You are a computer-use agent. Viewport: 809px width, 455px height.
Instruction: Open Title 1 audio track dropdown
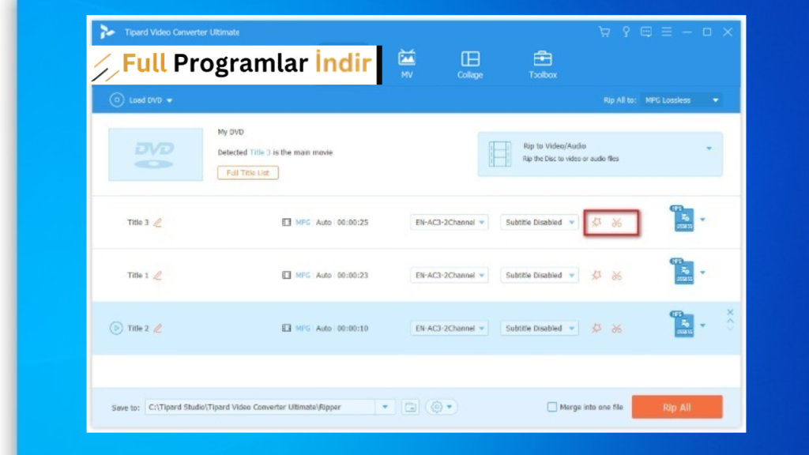(x=449, y=276)
